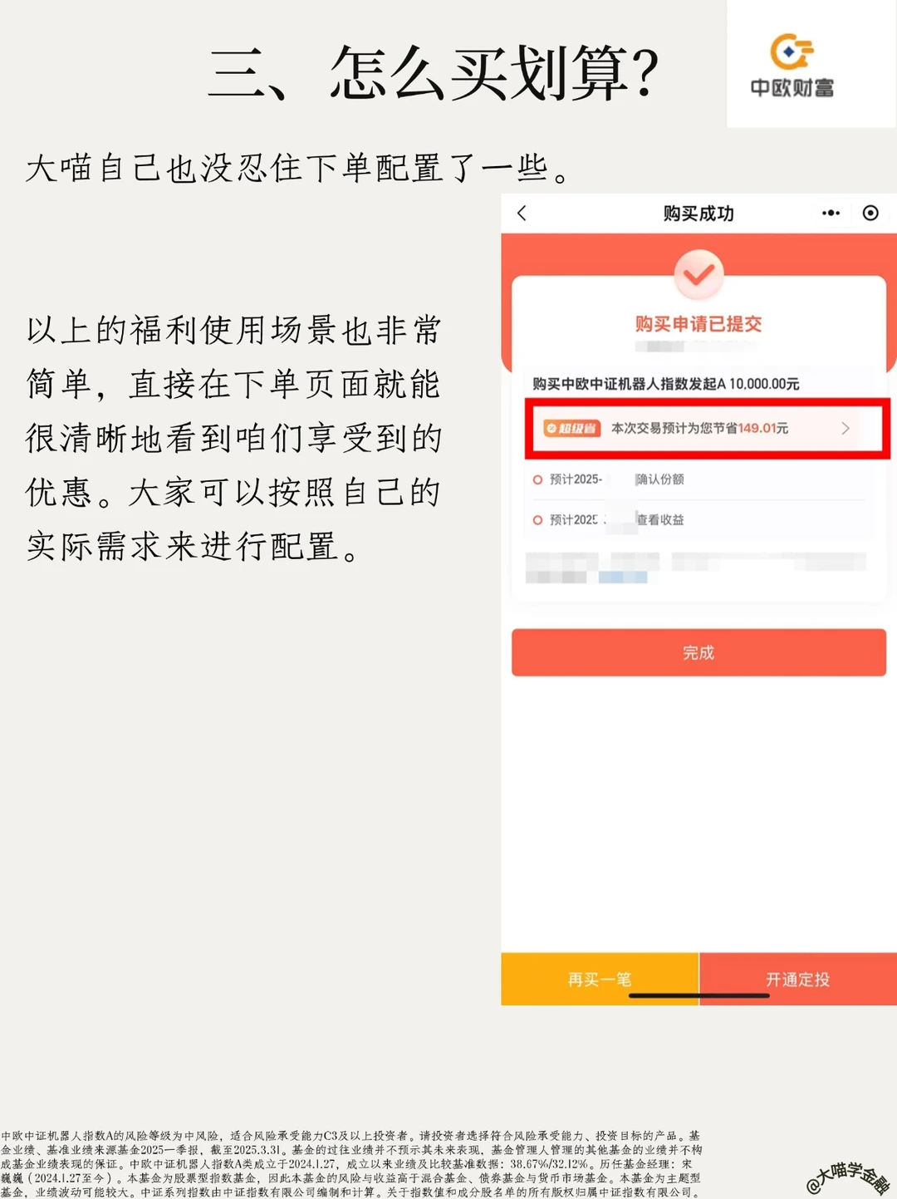Tap the 购买中欧中证机器人指数发起A 10,000.00元 line
Viewport: 897px width, 1199px height.
(666, 384)
